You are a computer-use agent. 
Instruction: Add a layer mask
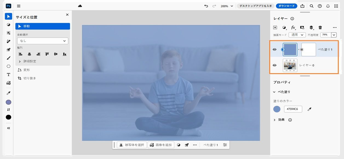tap(302, 28)
